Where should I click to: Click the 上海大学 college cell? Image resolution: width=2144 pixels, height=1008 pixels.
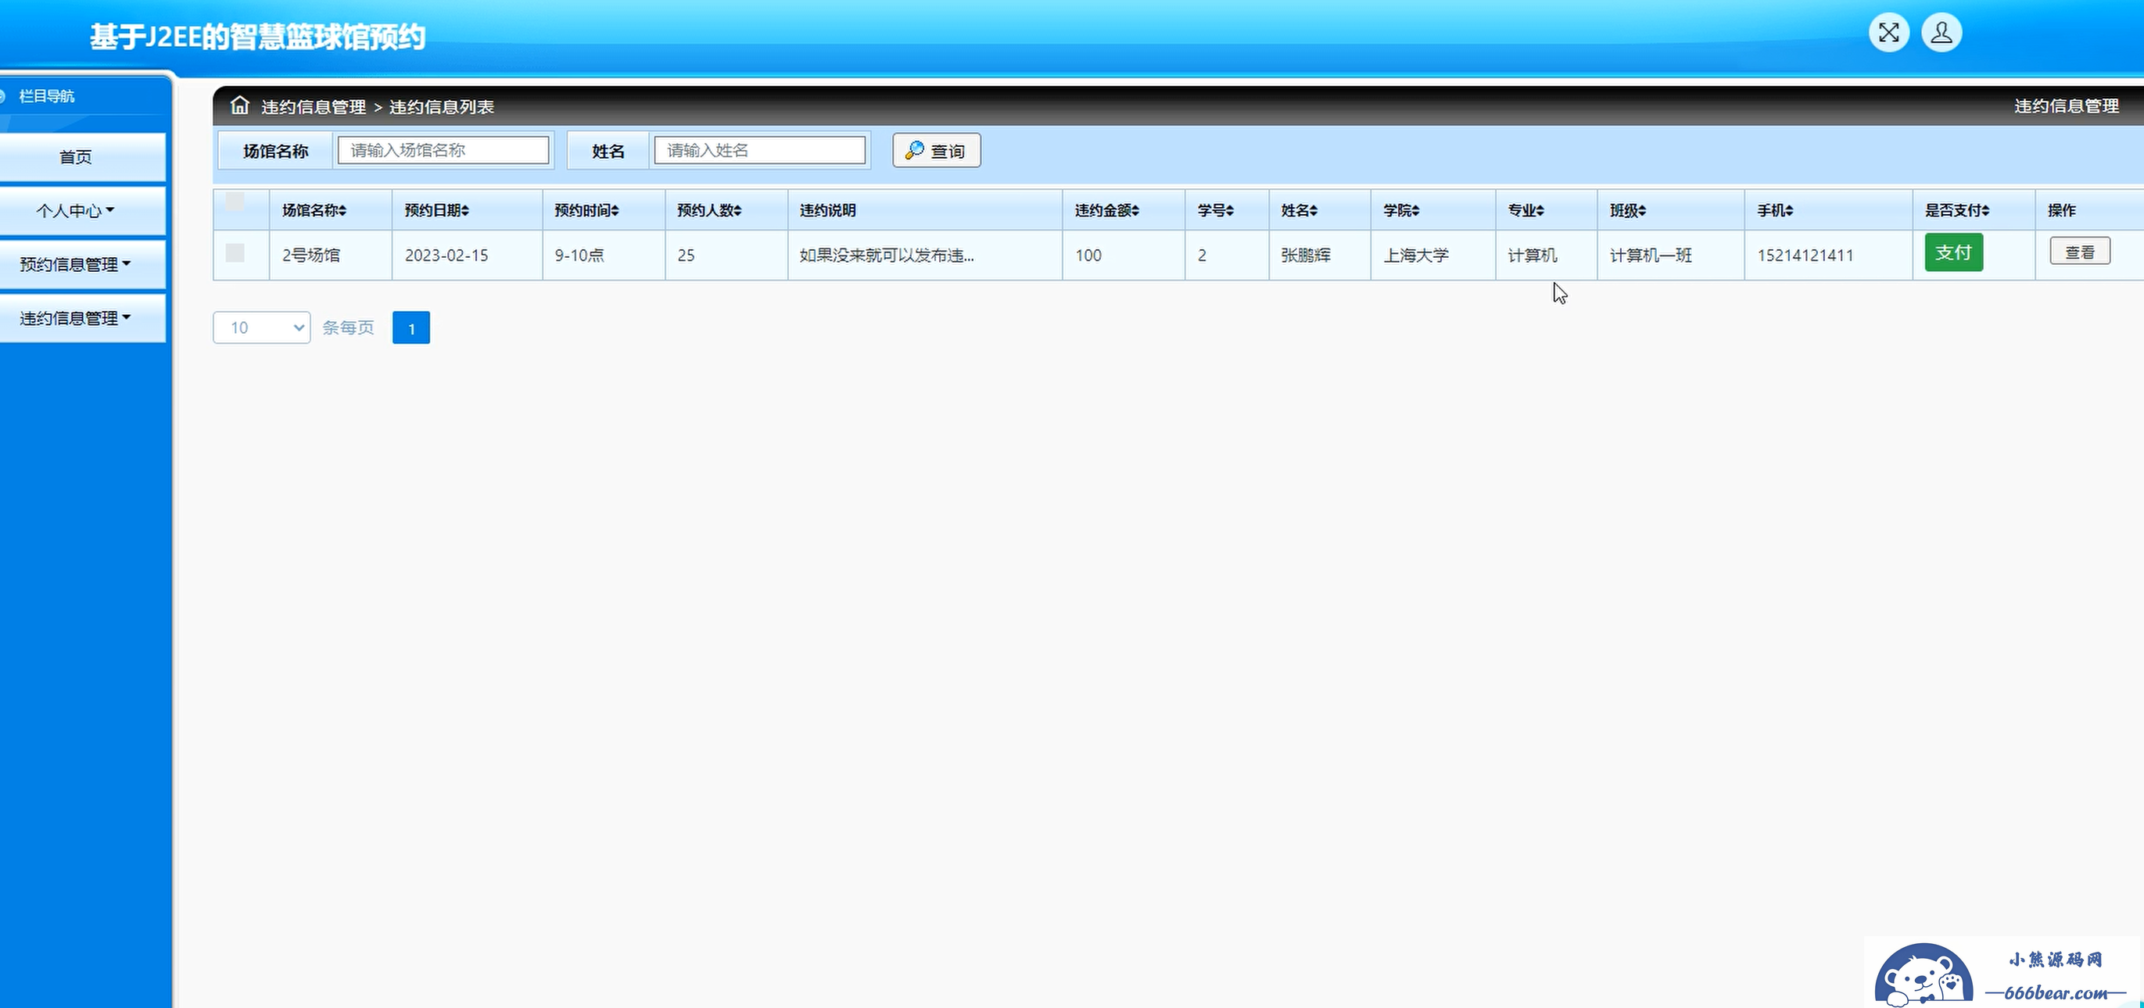1433,256
